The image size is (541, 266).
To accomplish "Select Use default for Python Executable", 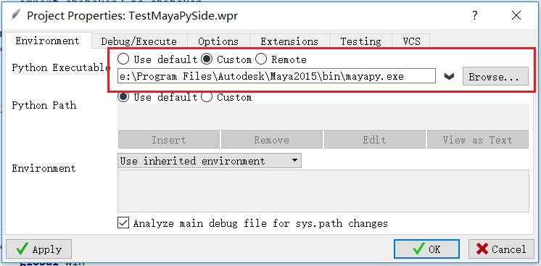I will click(123, 59).
